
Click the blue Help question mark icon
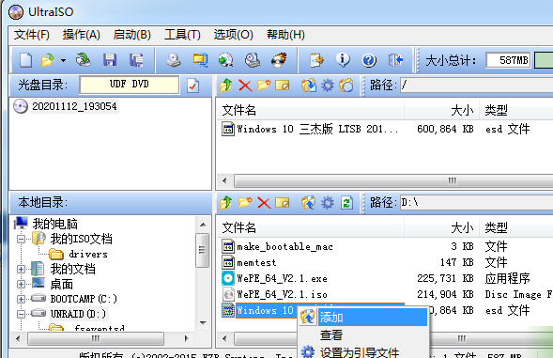click(x=369, y=60)
